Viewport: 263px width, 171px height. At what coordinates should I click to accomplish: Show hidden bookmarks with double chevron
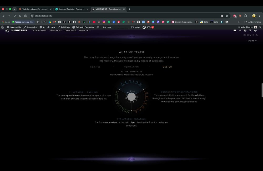point(239,22)
